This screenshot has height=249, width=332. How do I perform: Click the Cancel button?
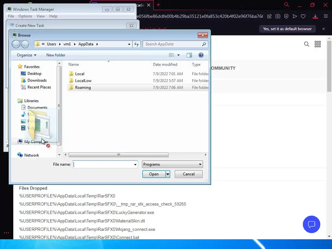(x=189, y=174)
